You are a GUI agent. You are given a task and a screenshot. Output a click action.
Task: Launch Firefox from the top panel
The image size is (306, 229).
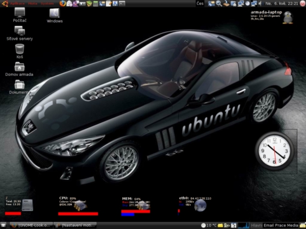tap(62, 4)
